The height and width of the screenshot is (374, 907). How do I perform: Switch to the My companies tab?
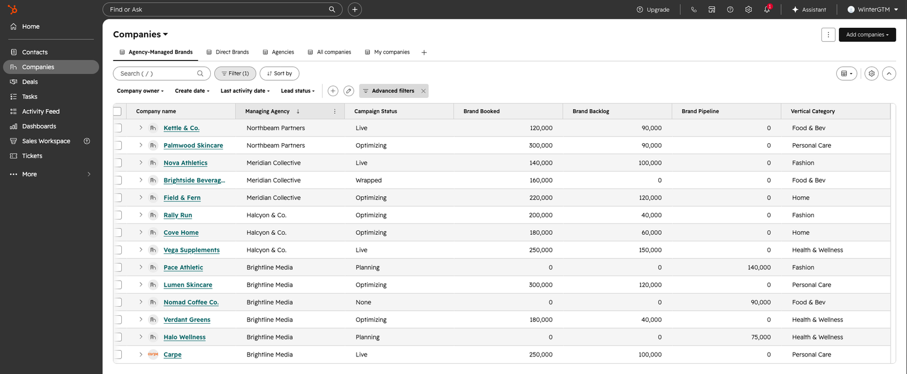[x=387, y=52]
